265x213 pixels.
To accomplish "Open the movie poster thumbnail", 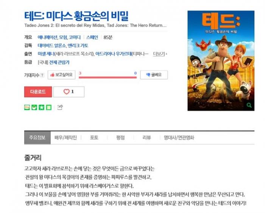I will click(x=221, y=61).
